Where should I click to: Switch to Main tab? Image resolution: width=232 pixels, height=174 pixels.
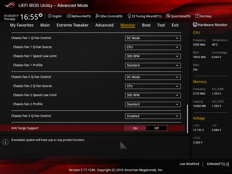pos(45,25)
